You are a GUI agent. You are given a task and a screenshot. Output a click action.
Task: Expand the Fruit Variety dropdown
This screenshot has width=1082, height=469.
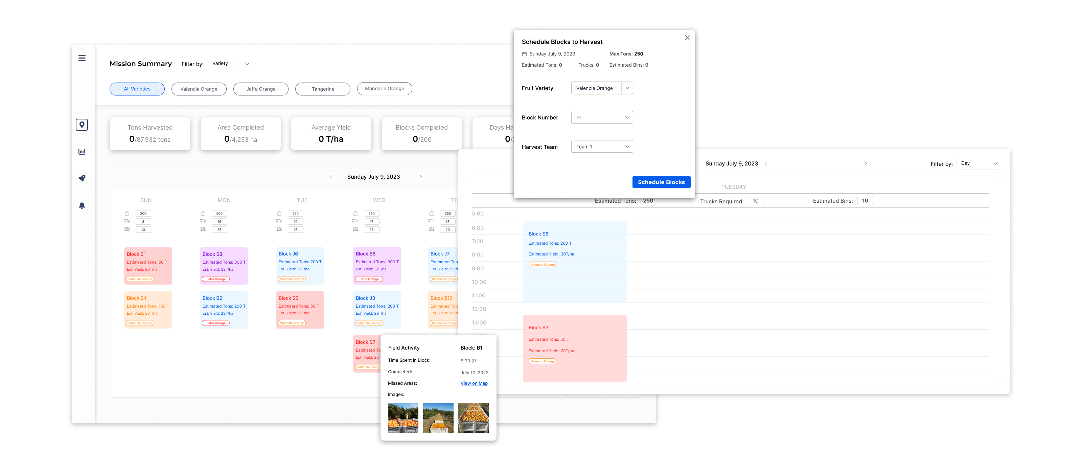(627, 88)
